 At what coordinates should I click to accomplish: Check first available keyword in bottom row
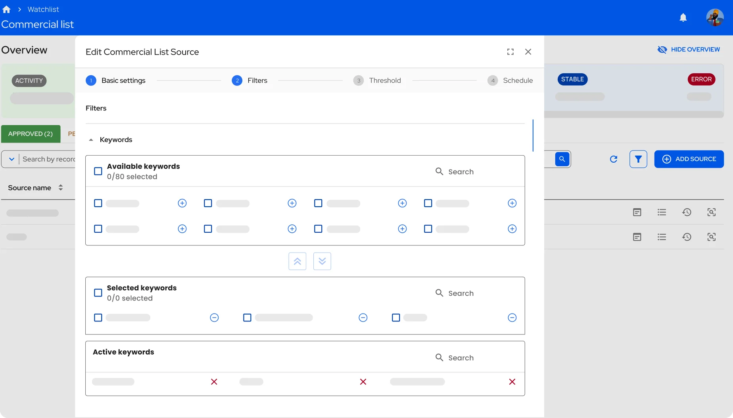pos(98,229)
